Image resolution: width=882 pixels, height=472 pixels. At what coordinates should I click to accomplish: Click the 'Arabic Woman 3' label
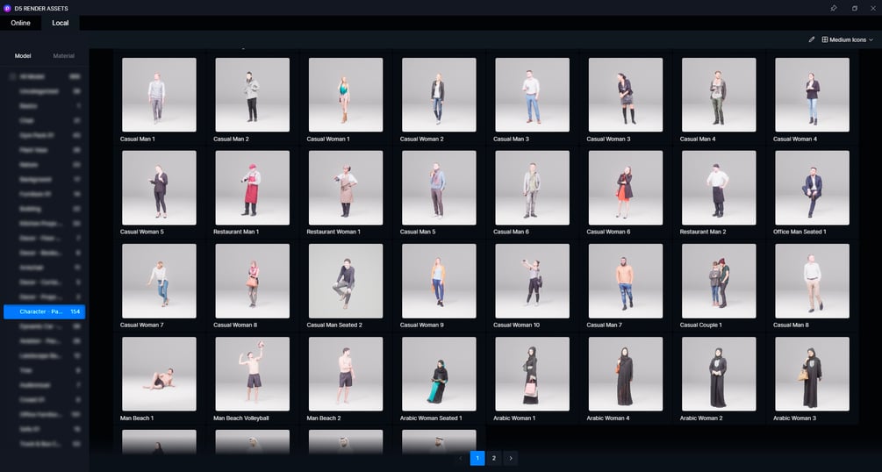click(794, 418)
